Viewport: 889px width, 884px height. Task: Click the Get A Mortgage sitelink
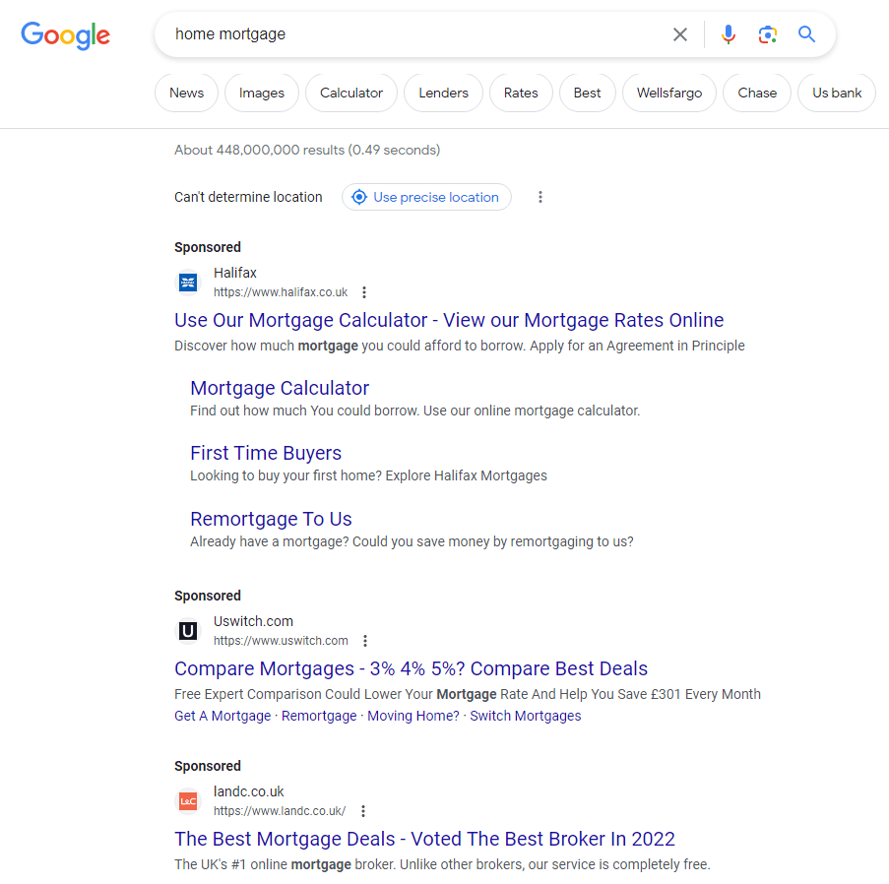pos(222,717)
